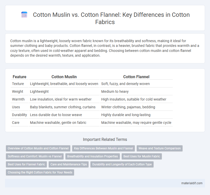210x195 pixels.
Task: Open Best Uses for Muslin Fabric tag
Action: [x=142, y=156]
